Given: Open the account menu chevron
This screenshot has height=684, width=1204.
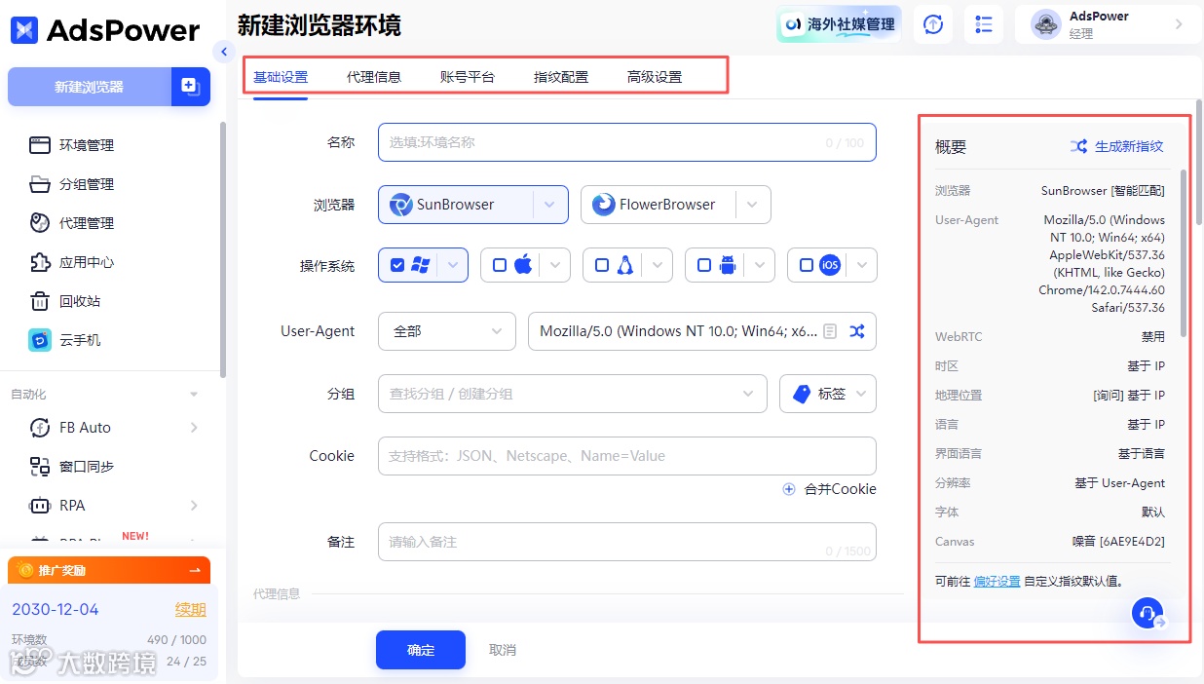Looking at the screenshot, I should tap(1179, 24).
